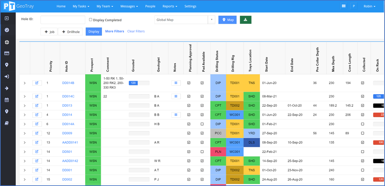Open the Global Map dropdown

click(x=211, y=19)
